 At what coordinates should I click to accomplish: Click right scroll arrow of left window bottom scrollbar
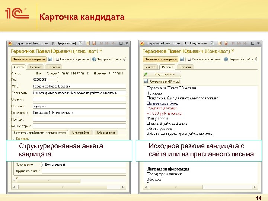coord(123,187)
